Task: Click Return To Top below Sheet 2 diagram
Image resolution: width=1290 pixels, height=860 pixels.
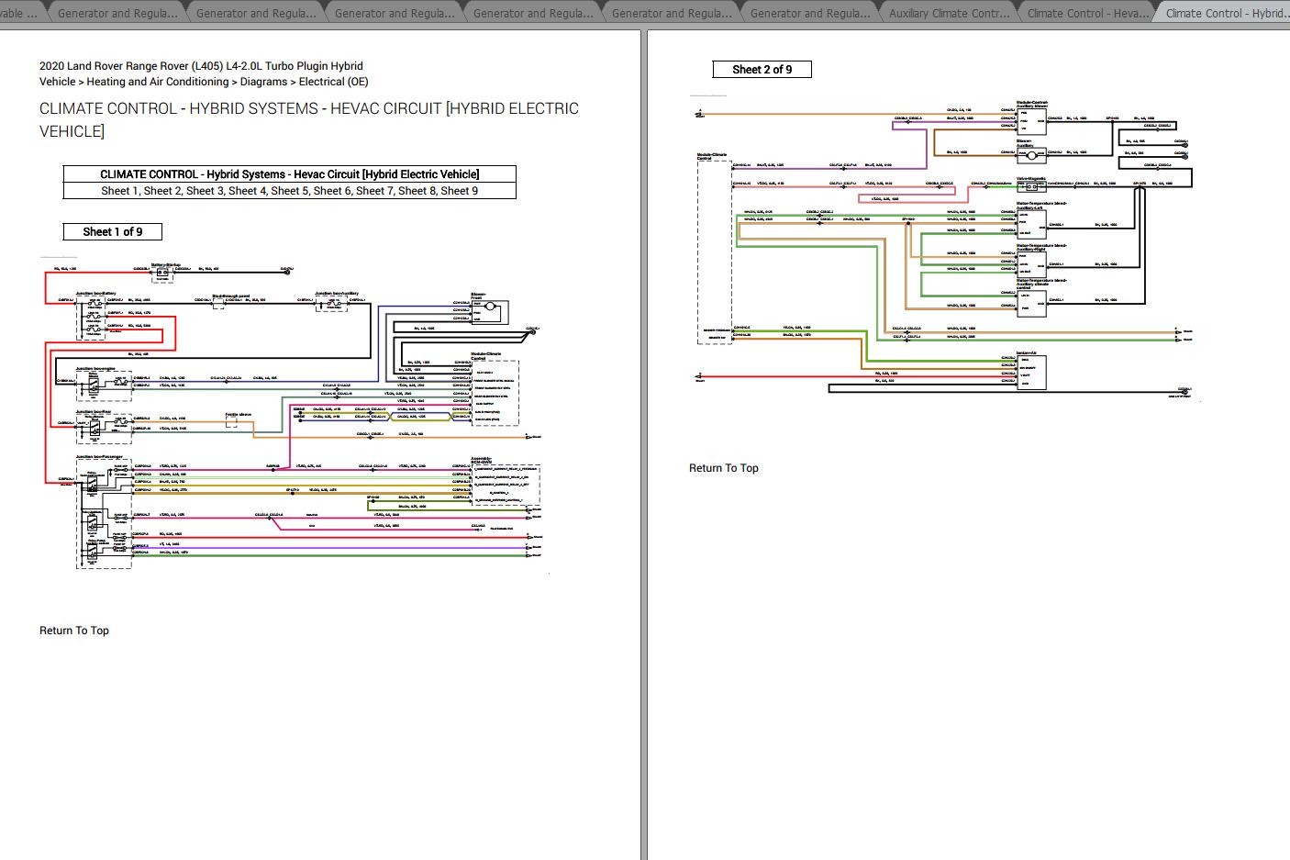Action: tap(724, 468)
